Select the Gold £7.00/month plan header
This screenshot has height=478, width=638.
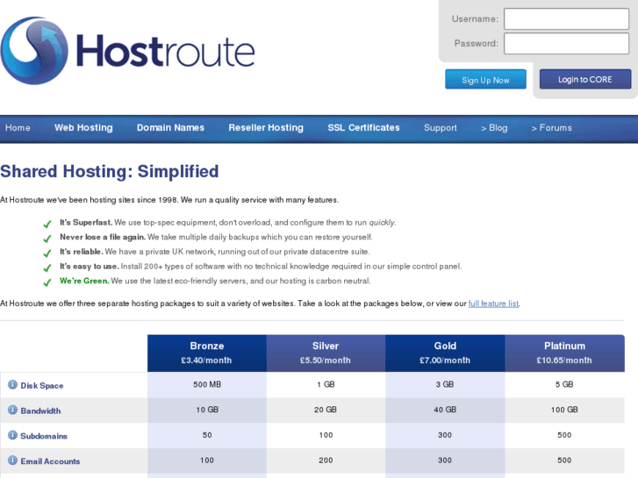445,353
